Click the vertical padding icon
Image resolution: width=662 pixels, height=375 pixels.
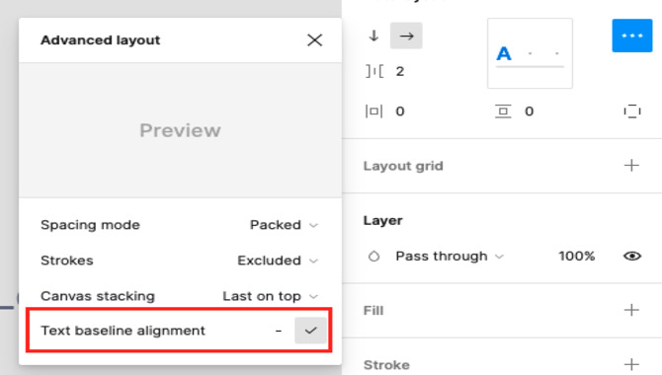click(503, 112)
